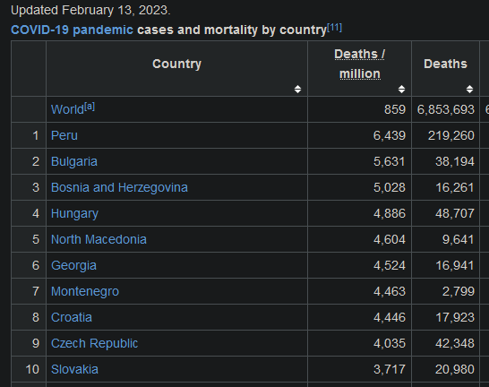The width and height of the screenshot is (489, 387).
Task: Select Slovakia deaths per million 3,717
Action: coord(390,369)
